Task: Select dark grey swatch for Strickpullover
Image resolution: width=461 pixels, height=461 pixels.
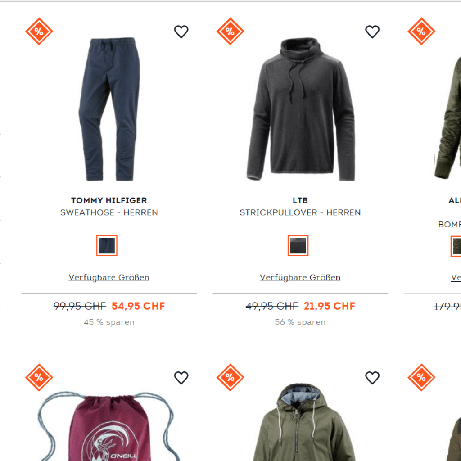Action: [x=298, y=245]
